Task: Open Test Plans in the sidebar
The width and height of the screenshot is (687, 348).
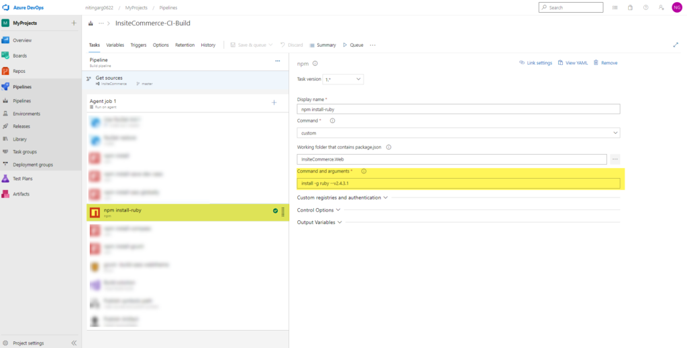Action: tap(22, 179)
